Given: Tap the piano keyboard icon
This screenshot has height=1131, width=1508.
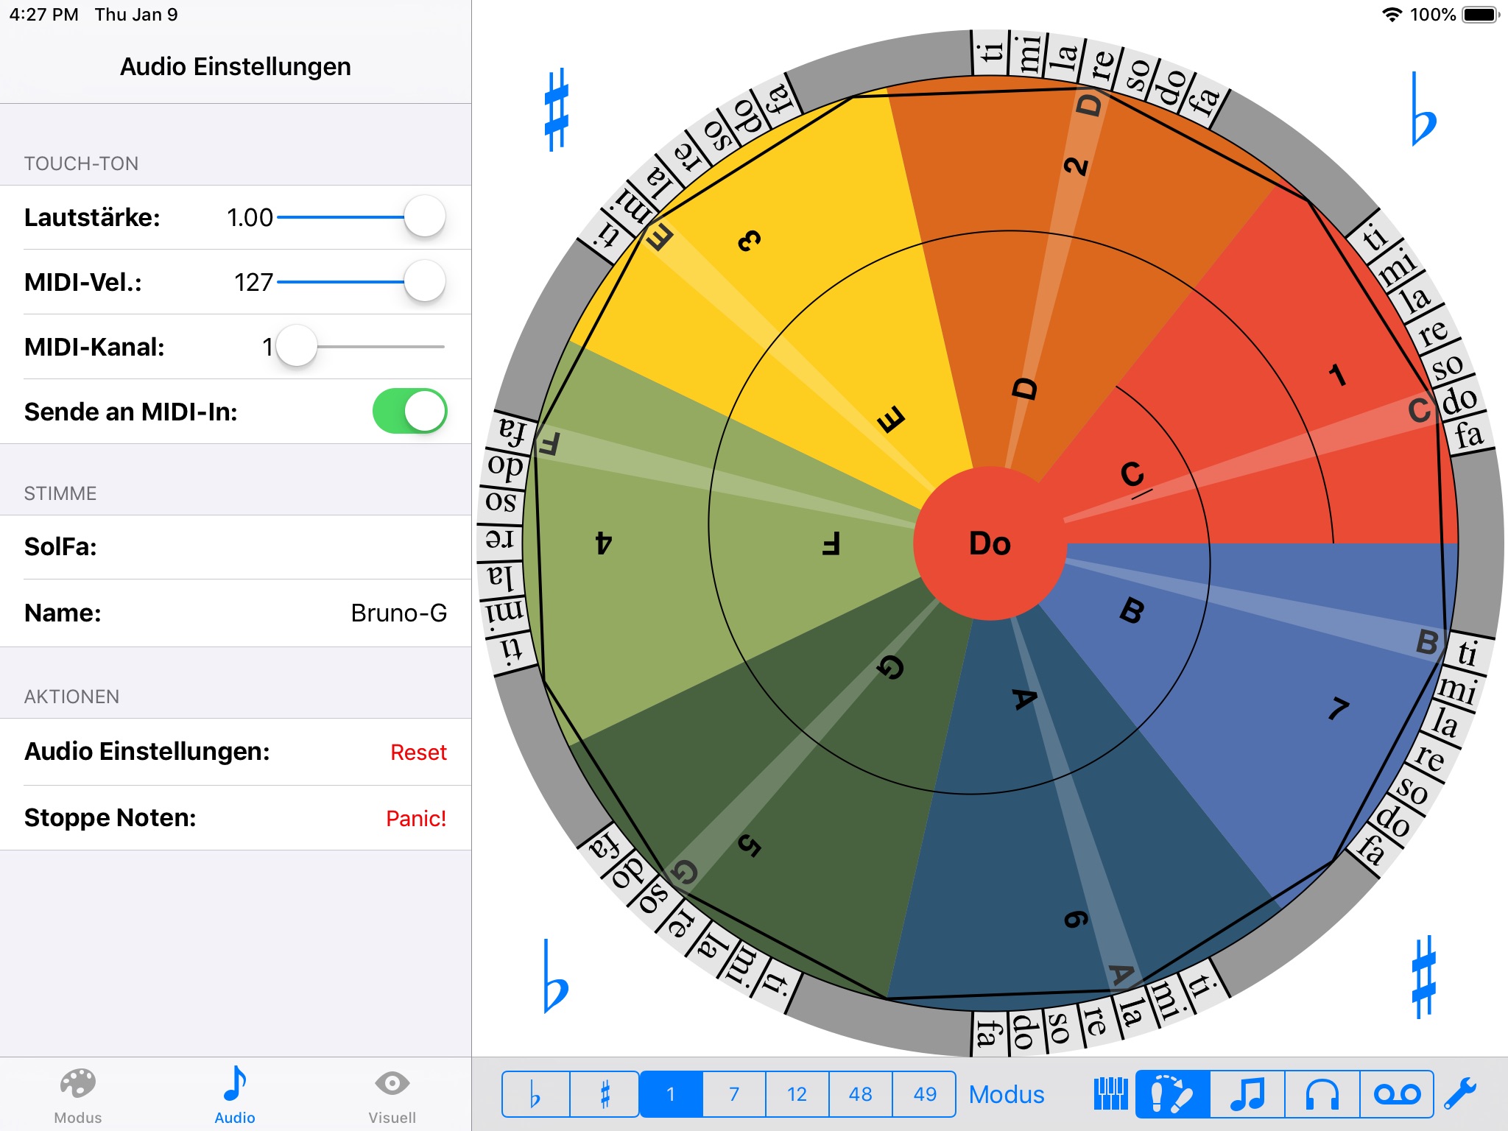Looking at the screenshot, I should click(x=1110, y=1093).
